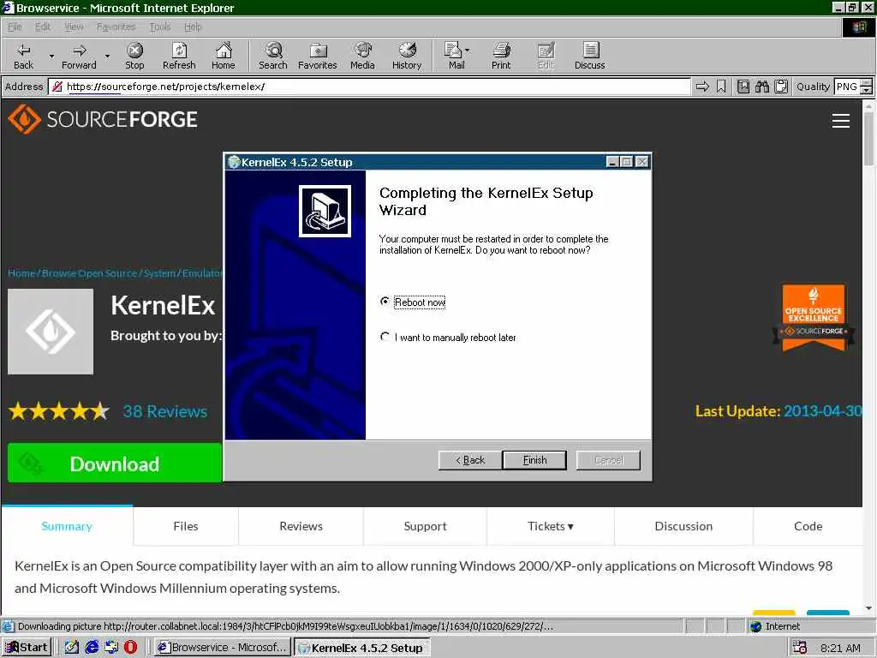Screen dimensions: 877x658
Task: Click Finish in KernelEx Setup
Action: coord(534,460)
